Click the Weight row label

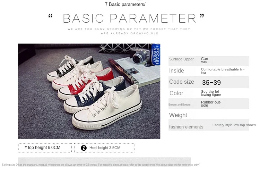click(178, 115)
